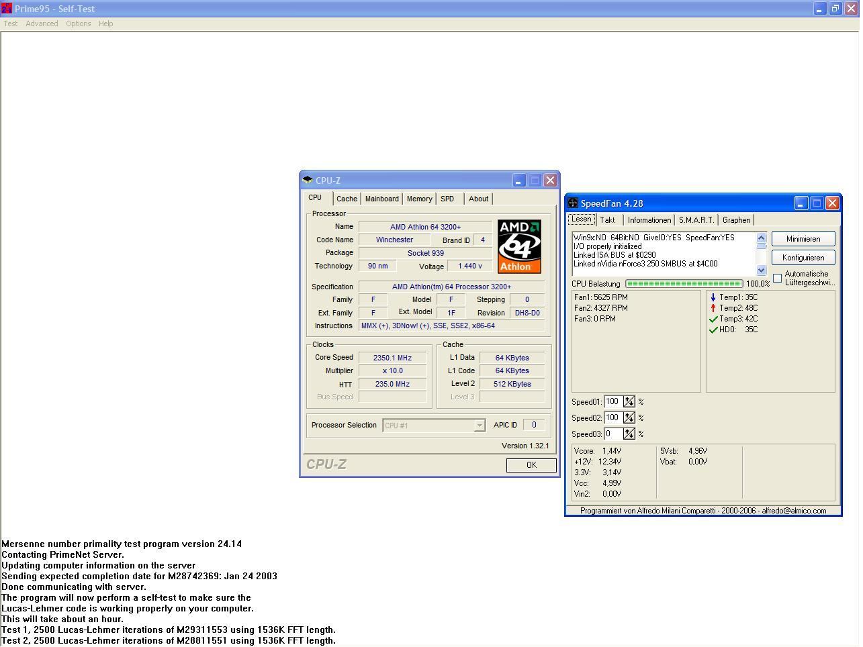Click the Prime95 title bar icon
This screenshot has width=863, height=647.
[x=7, y=9]
